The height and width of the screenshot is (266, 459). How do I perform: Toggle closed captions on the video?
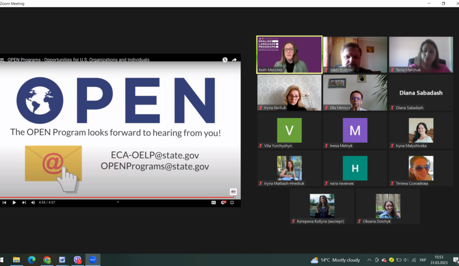(214, 203)
